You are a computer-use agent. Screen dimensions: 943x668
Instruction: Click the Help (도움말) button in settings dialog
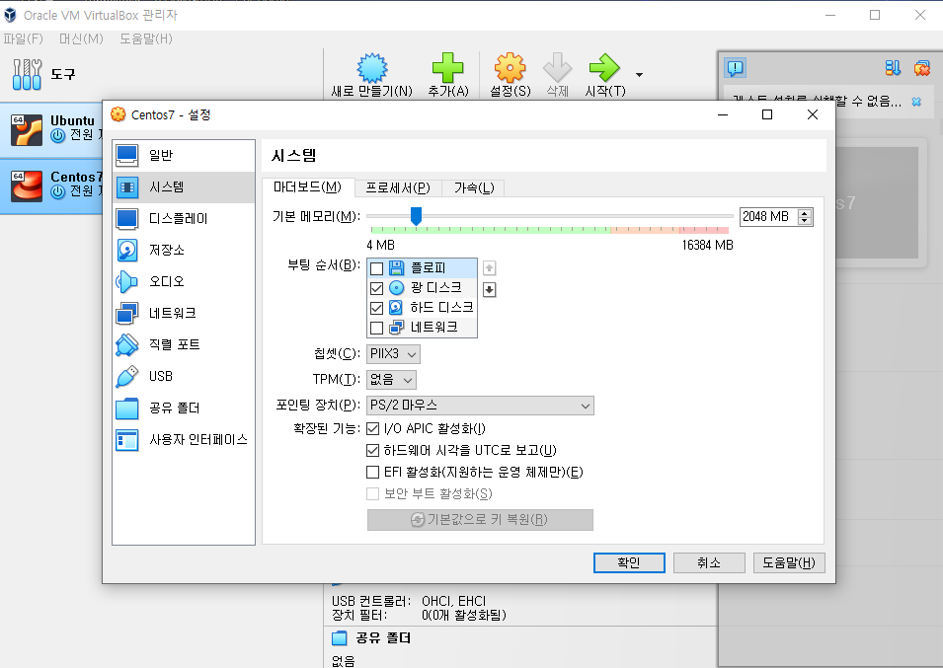tap(789, 562)
